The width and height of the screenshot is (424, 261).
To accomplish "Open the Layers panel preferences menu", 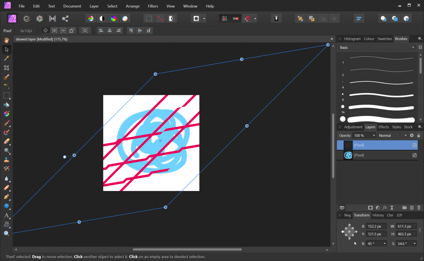I will click(x=420, y=127).
